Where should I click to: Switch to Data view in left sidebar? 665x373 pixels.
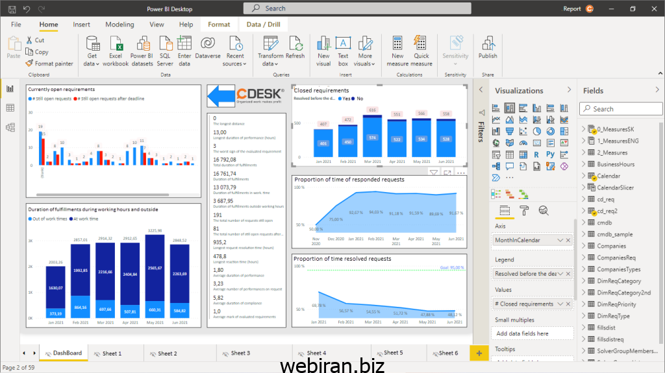[10, 108]
